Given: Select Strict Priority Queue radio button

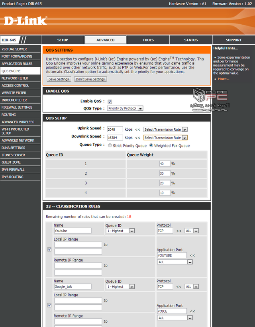Looking at the screenshot, I should click(110, 145).
